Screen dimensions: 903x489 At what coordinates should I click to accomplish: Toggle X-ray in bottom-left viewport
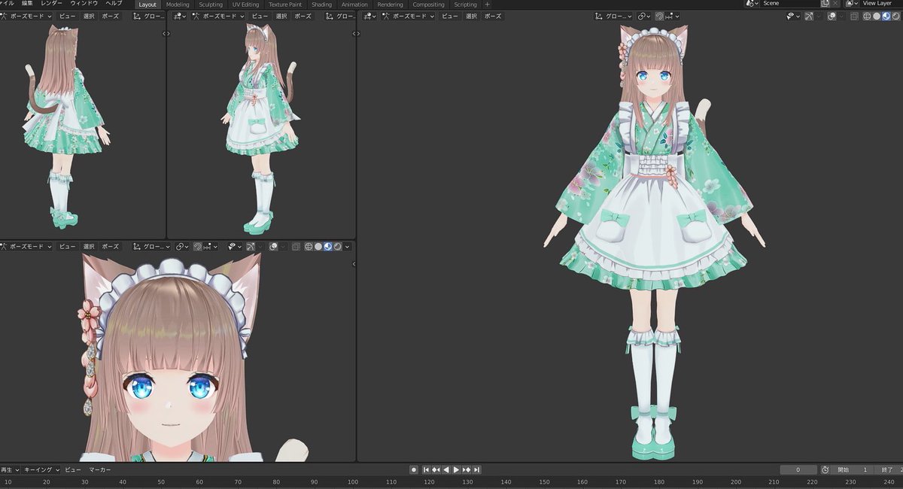(x=296, y=246)
